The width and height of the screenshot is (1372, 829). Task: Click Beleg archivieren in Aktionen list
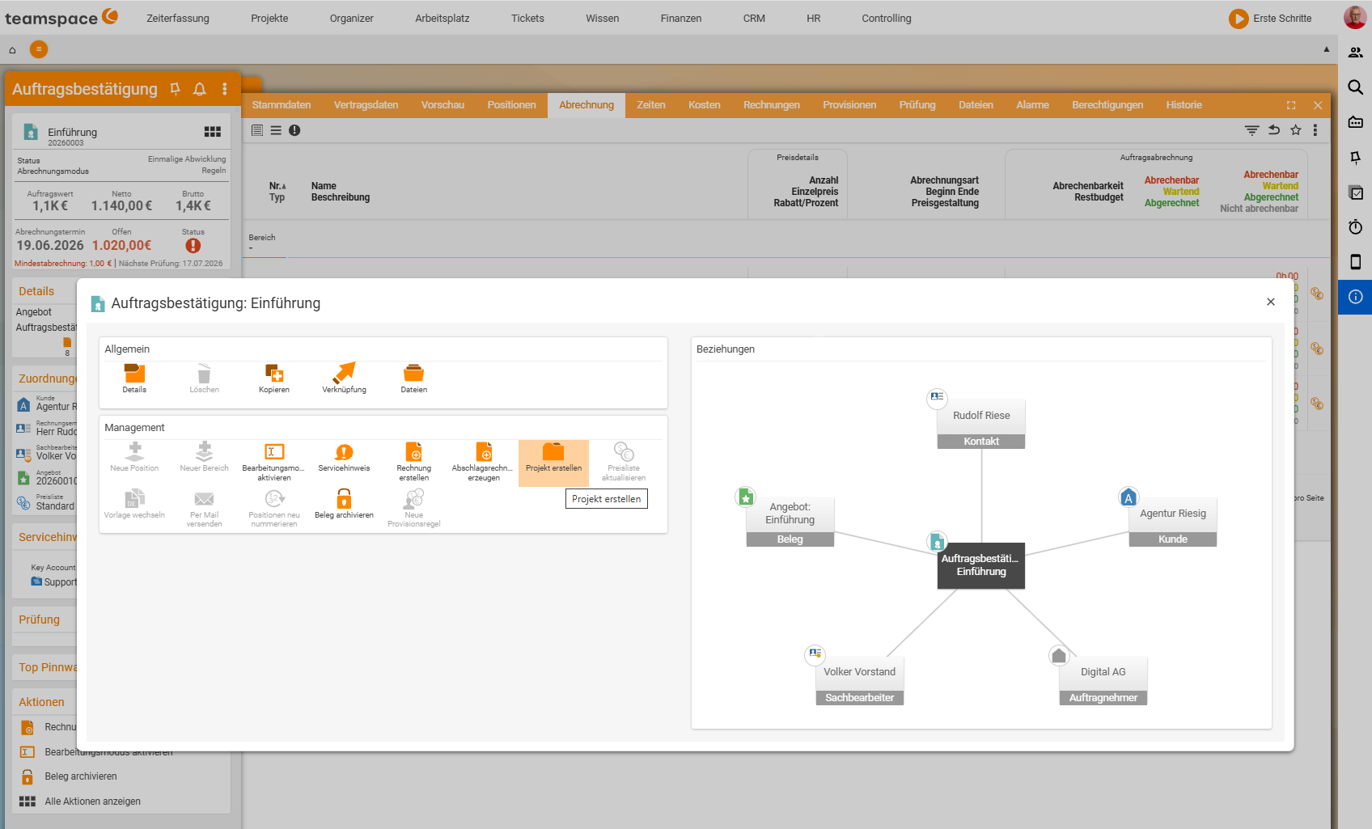81,776
